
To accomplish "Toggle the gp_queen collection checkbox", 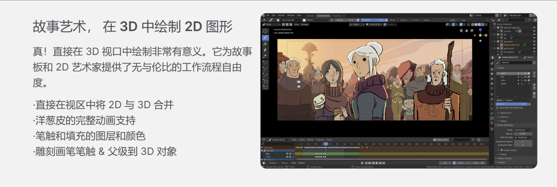I will pyautogui.click(x=498, y=42).
